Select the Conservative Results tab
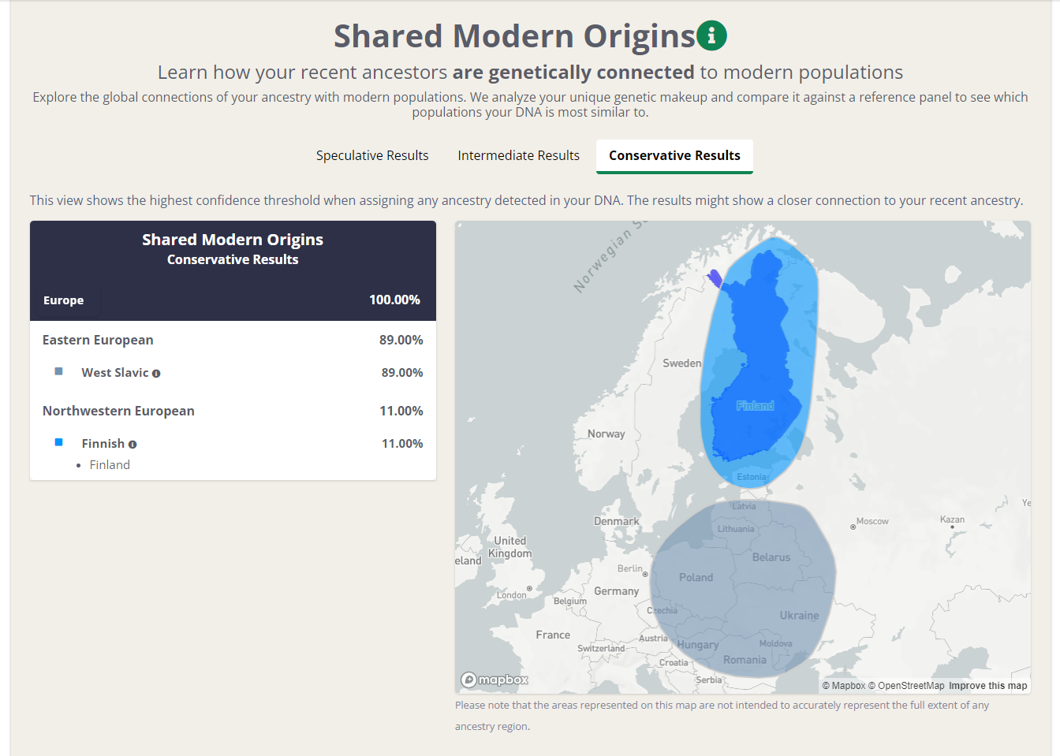The width and height of the screenshot is (1060, 756). click(674, 155)
